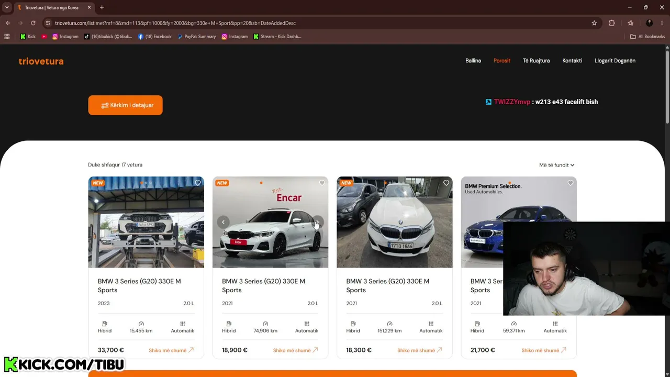Click the 151,229 km BMW 3 Series title
This screenshot has width=670, height=377.
(x=387, y=285)
